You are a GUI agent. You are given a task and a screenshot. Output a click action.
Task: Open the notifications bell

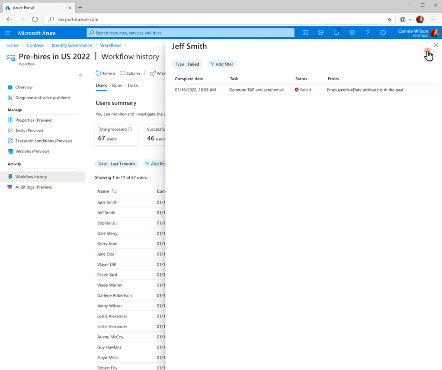point(336,33)
